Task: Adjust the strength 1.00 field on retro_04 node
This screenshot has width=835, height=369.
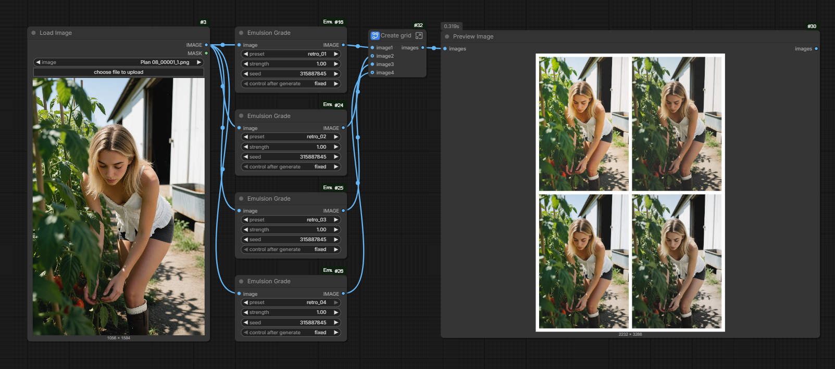Action: tap(291, 312)
